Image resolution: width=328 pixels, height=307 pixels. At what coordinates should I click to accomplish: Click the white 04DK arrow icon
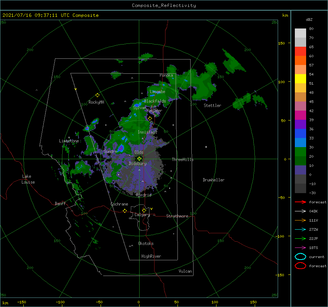pos(300,211)
